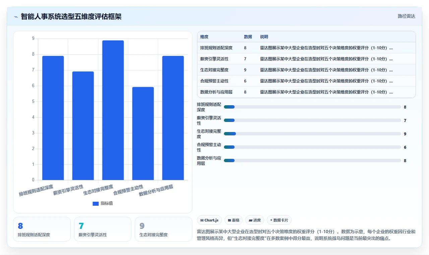Click value 9 in 生态对接完整度 table row
429x255 pixels.
tap(245, 70)
